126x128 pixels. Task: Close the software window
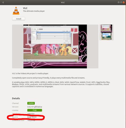click(x=124, y=2)
